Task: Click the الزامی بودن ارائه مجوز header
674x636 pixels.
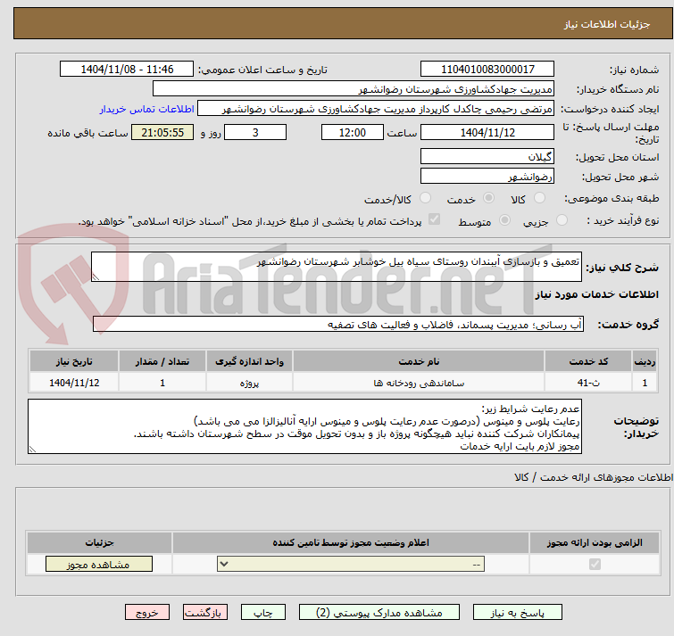Action: 595,543
